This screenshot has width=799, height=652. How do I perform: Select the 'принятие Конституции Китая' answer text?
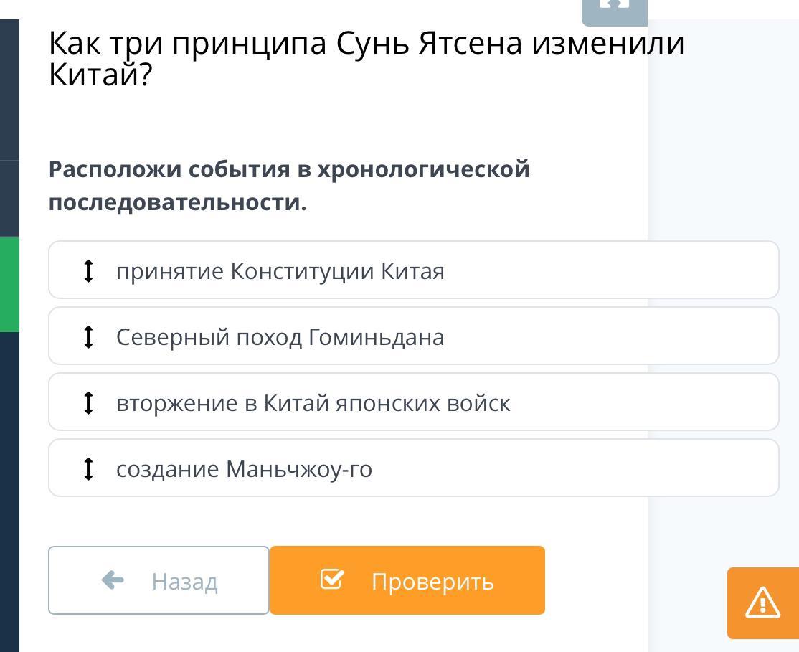(x=280, y=271)
